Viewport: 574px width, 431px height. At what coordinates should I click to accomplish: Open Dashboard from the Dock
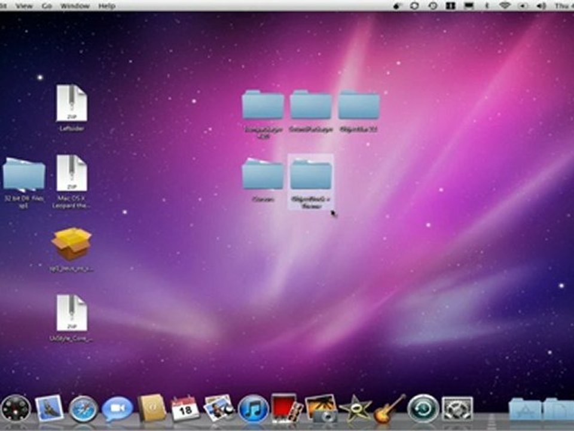click(x=16, y=409)
